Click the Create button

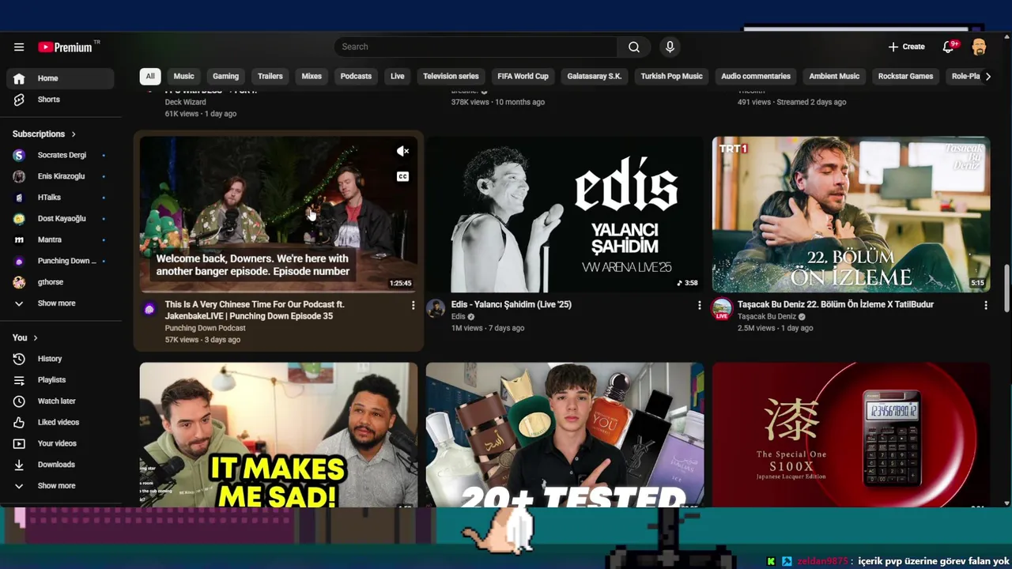click(906, 47)
